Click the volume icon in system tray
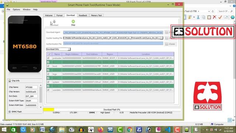236x133 pixels. tap(207, 130)
